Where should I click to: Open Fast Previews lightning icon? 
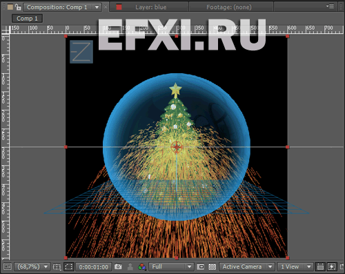click(332, 266)
